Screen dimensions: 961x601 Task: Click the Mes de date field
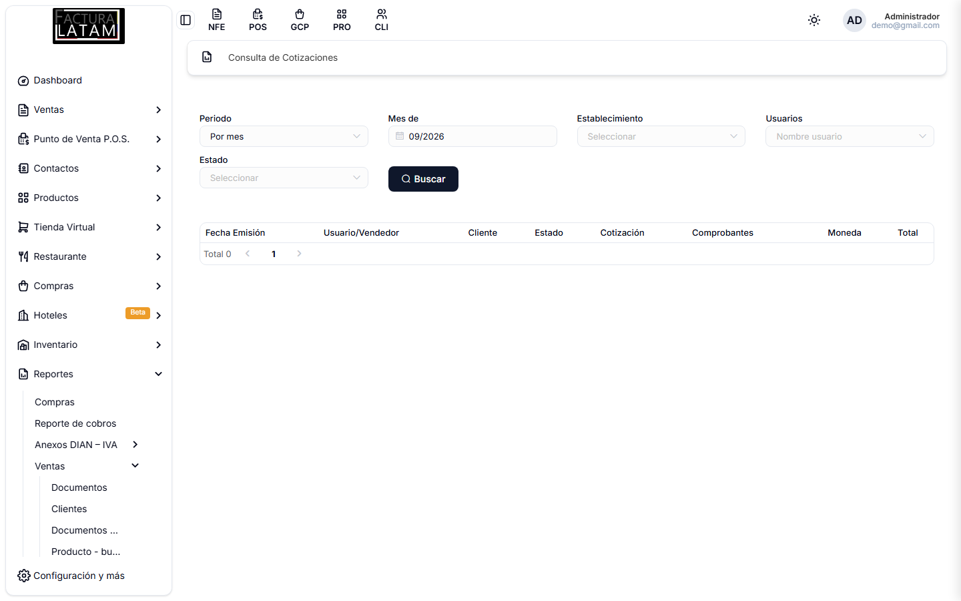472,136
